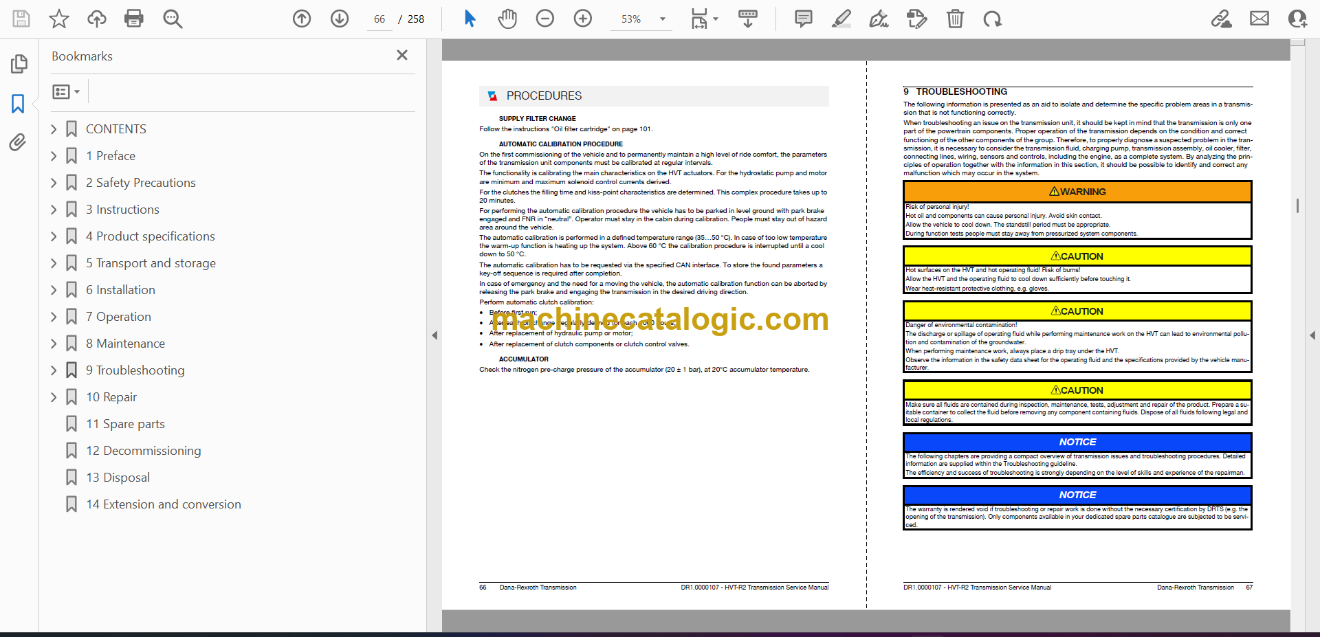
Task: Expand the 5 Transport and storage bookmark
Action: [x=54, y=263]
